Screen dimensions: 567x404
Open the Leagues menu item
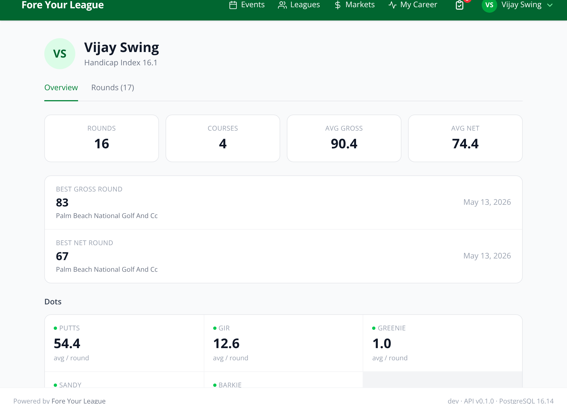click(x=299, y=5)
